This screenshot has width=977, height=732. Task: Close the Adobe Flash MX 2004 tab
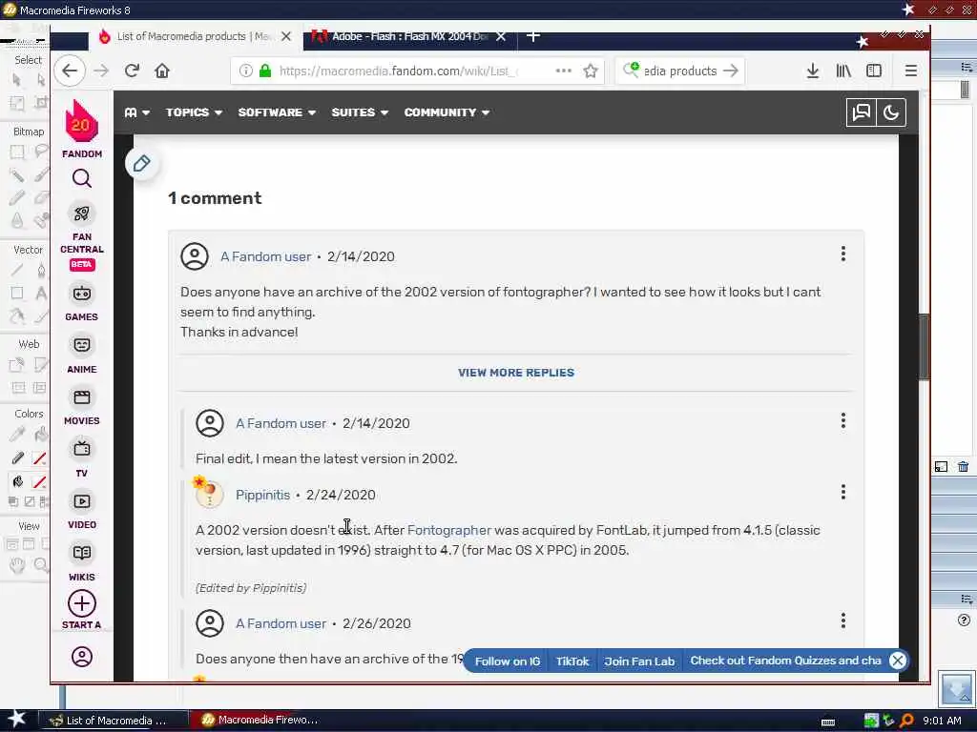[500, 37]
